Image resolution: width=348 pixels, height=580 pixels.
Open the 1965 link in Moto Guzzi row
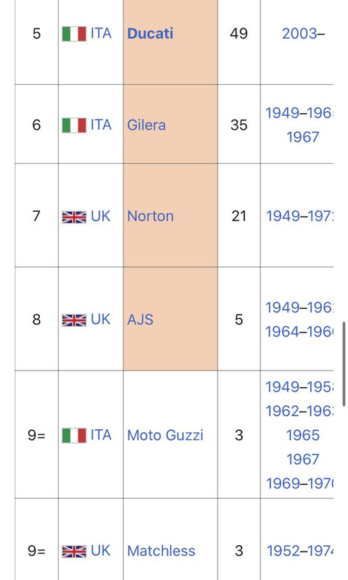pos(303,436)
